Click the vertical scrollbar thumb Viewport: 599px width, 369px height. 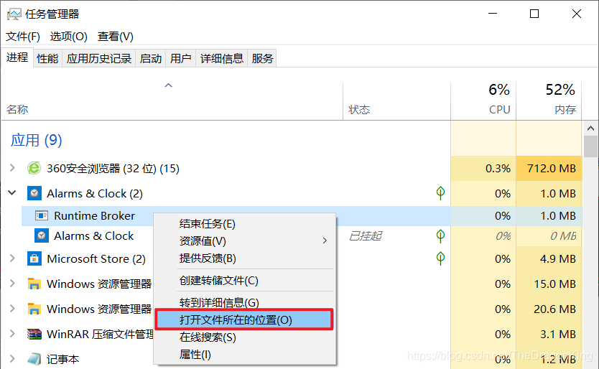(x=590, y=146)
